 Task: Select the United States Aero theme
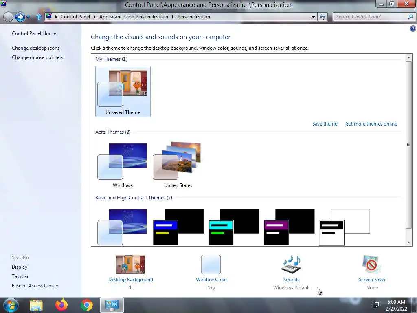pyautogui.click(x=178, y=165)
